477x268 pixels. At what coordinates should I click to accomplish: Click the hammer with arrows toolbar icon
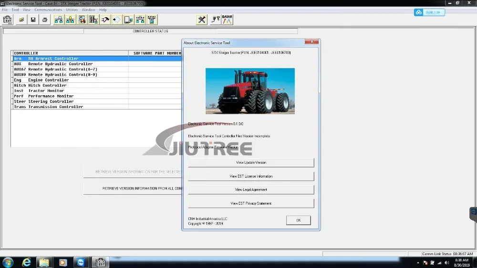[x=105, y=20]
